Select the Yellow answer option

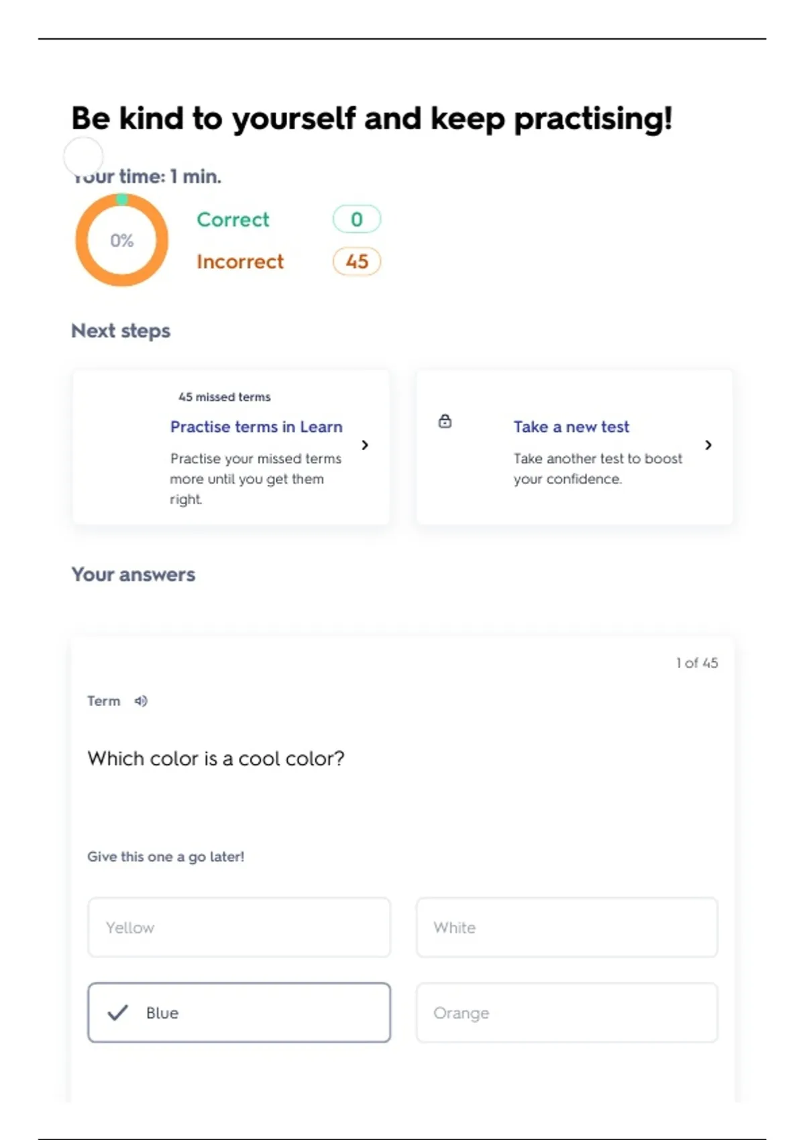[239, 927]
